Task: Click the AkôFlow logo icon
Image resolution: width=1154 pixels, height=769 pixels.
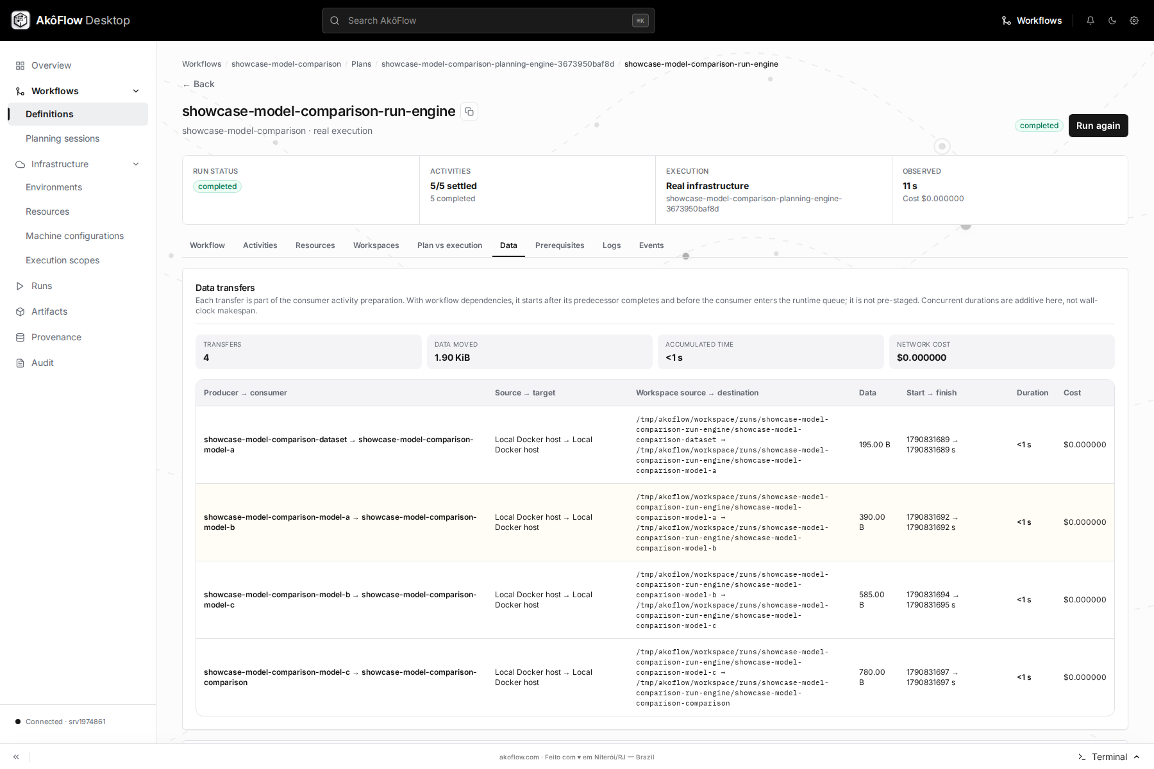Action: [x=21, y=21]
